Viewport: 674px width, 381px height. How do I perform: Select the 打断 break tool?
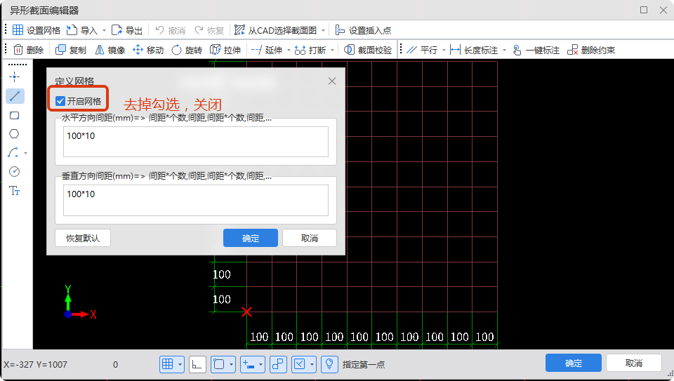point(310,50)
